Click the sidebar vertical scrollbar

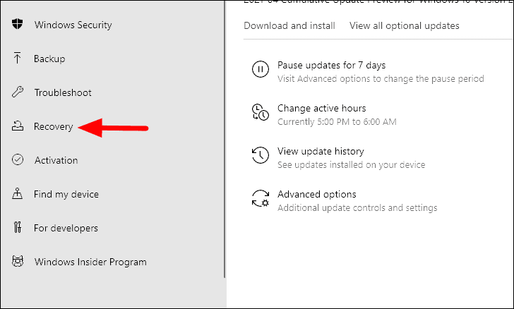tap(225, 139)
